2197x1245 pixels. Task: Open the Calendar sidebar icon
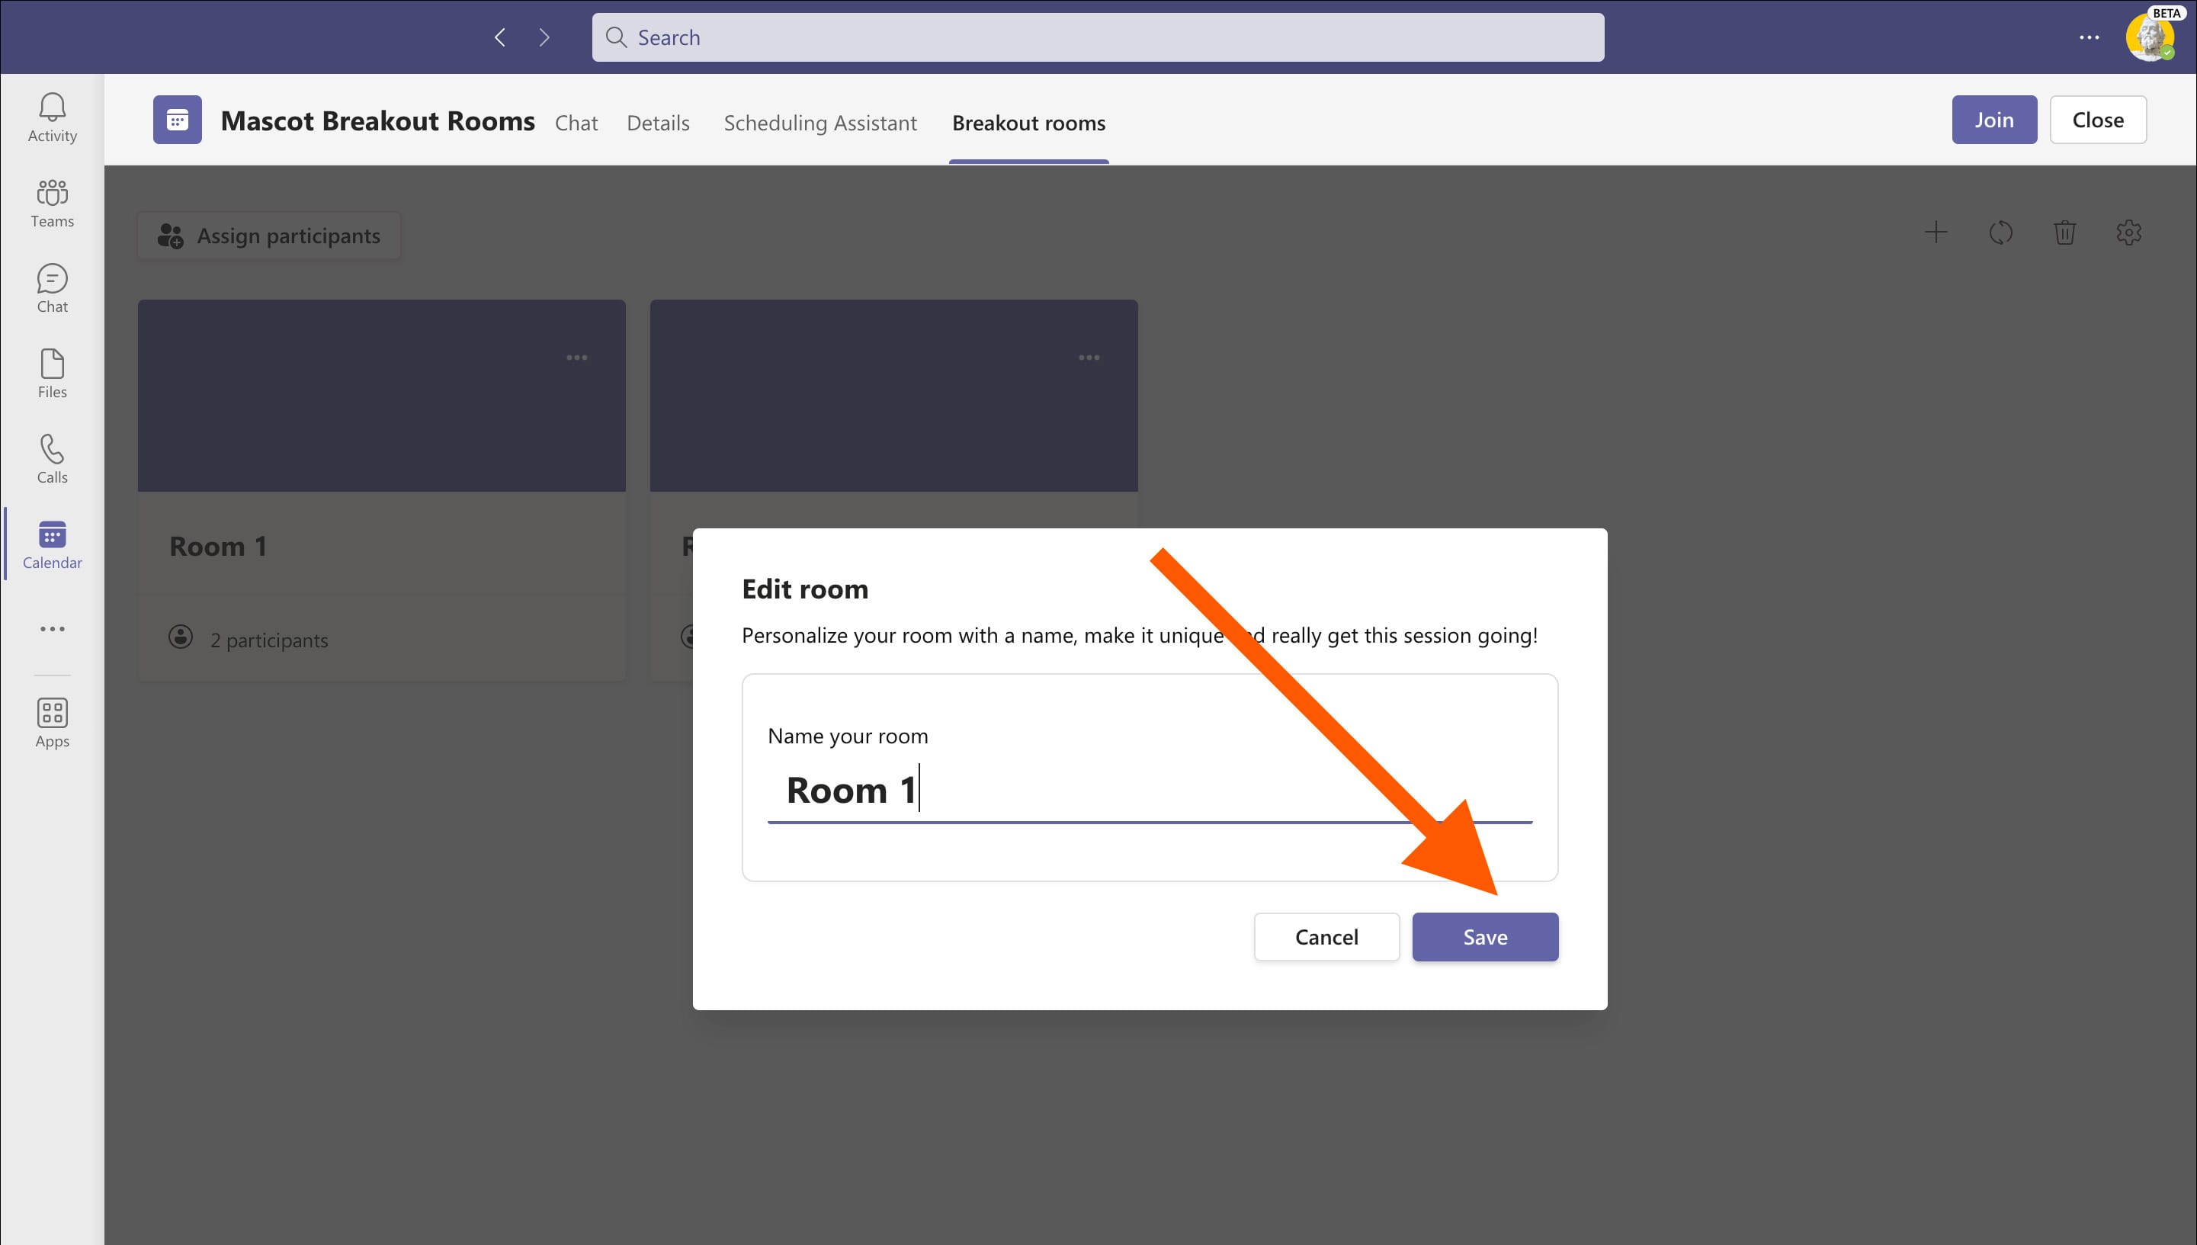coord(52,544)
